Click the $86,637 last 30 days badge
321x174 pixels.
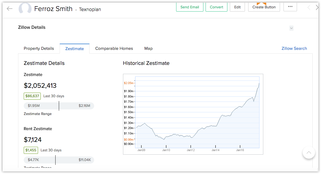[32, 96]
